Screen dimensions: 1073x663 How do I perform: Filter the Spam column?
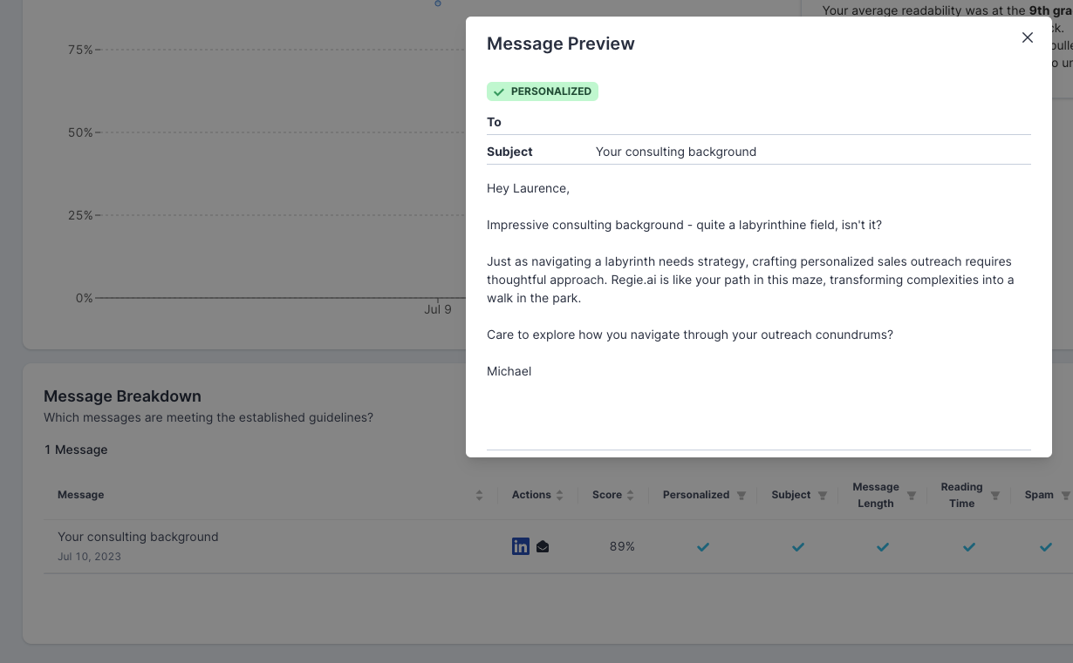click(x=1065, y=496)
